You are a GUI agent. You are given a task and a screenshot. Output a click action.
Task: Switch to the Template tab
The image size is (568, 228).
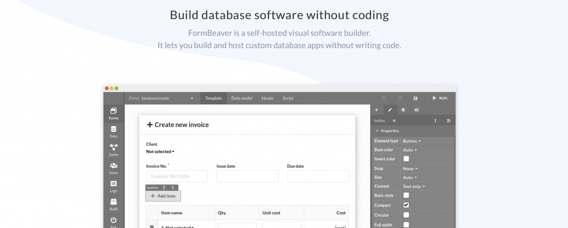coord(214,98)
